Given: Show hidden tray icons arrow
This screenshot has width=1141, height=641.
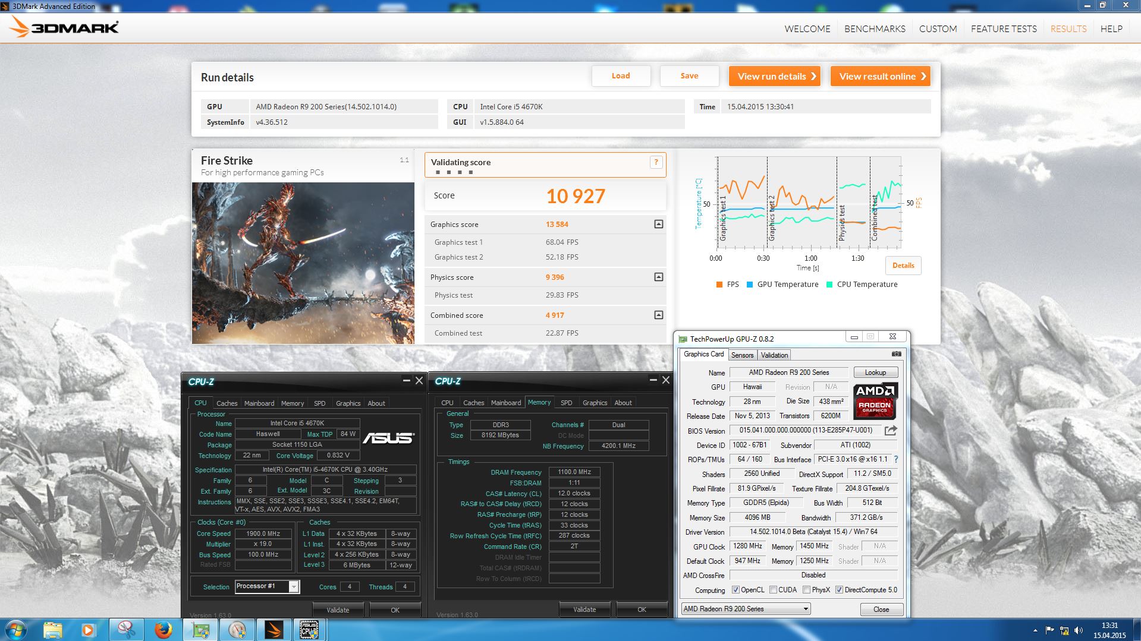Looking at the screenshot, I should pos(1035,630).
